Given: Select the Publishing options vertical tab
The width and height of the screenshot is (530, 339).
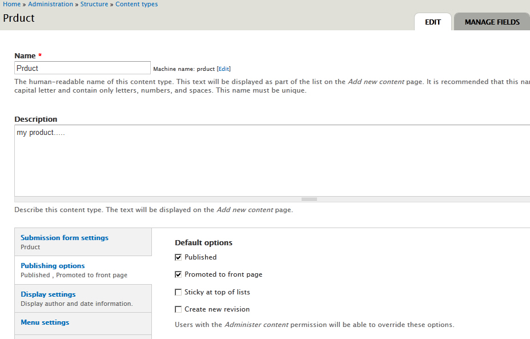Looking at the screenshot, I should 53,266.
